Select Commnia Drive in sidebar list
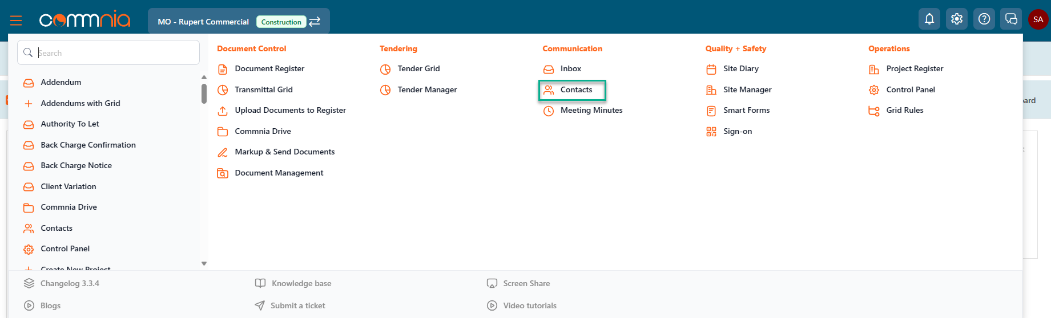The image size is (1051, 318). point(69,207)
